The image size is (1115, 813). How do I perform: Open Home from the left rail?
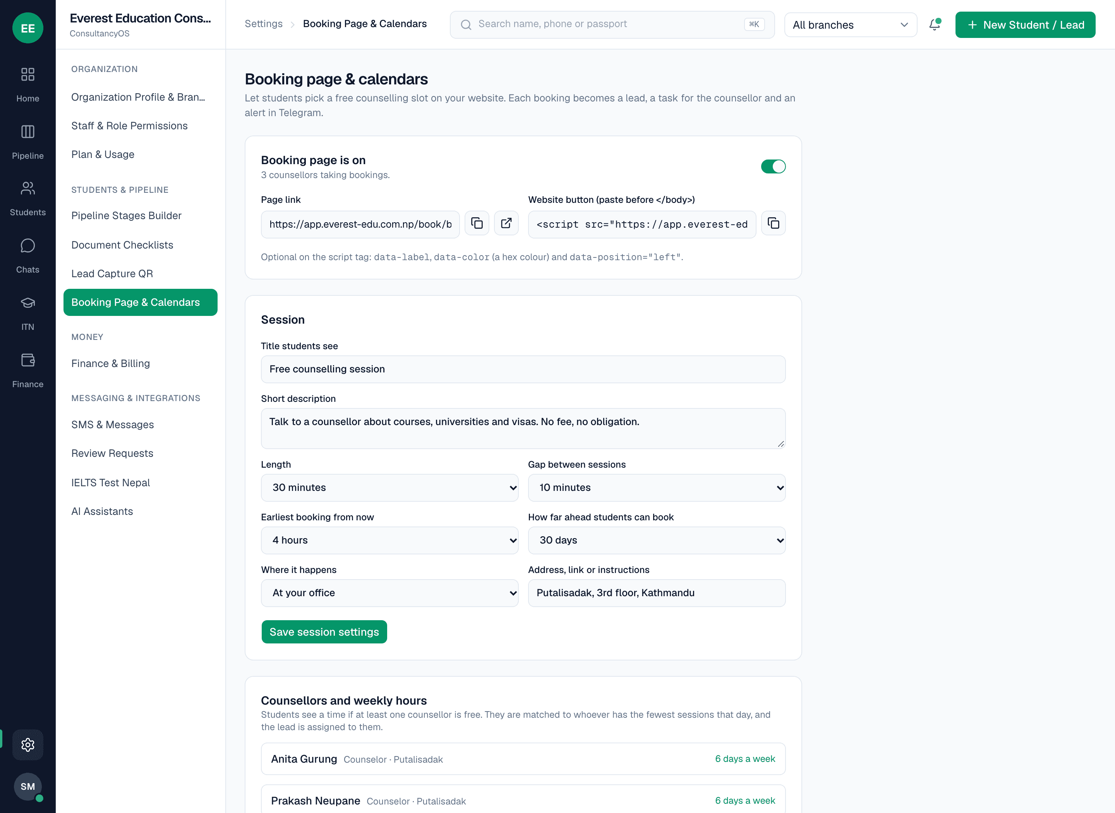[x=27, y=84]
